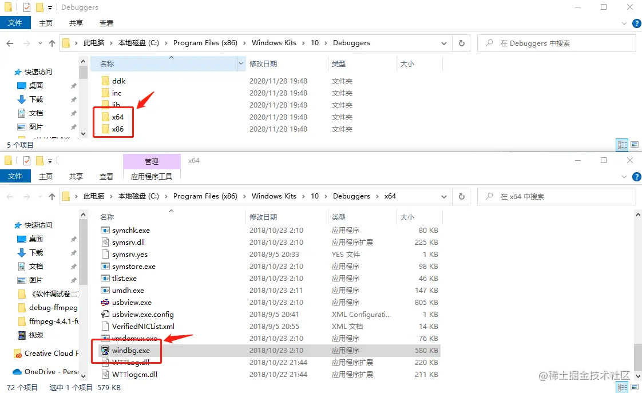The image size is (642, 393).
Task: Open symstore.exe in the file list
Action: coord(134,266)
